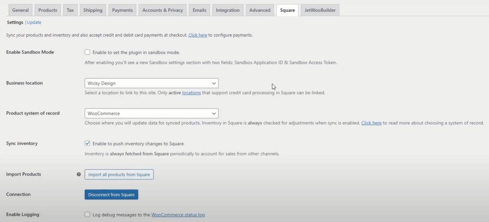Enable the log debug messages checkbox
The width and height of the screenshot is (489, 222).
pos(87,215)
